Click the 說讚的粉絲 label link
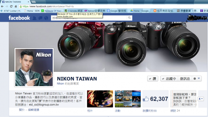208x117 pixels. [149, 111]
